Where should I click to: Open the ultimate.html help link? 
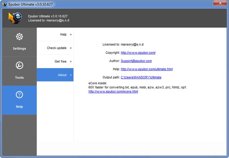(x=147, y=69)
